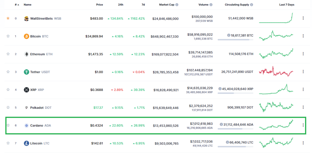Screen dimensions: 312x154
Task: Open the Cardano ADA coin page
Action: coord(41,126)
